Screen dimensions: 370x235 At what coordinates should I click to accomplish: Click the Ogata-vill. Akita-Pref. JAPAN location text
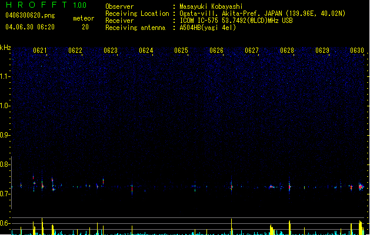coord(262,14)
